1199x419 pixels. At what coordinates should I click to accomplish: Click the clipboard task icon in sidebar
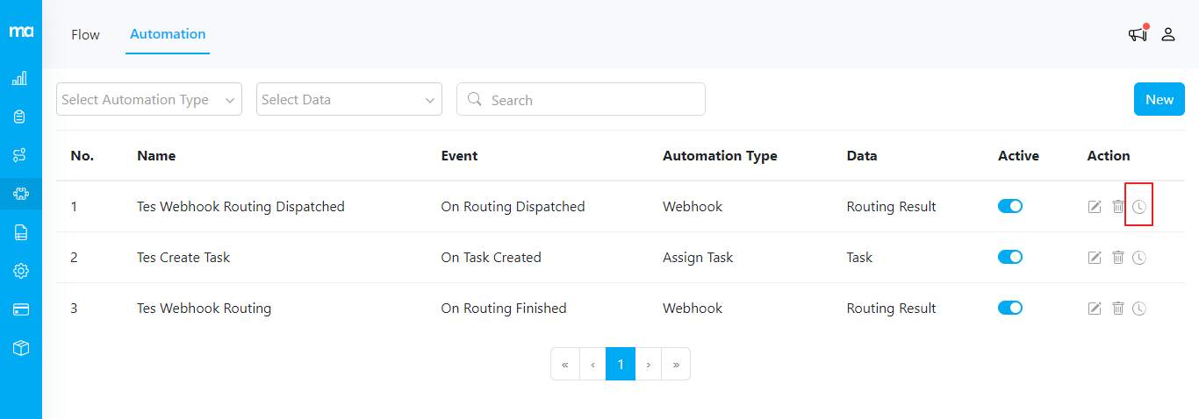pos(20,117)
